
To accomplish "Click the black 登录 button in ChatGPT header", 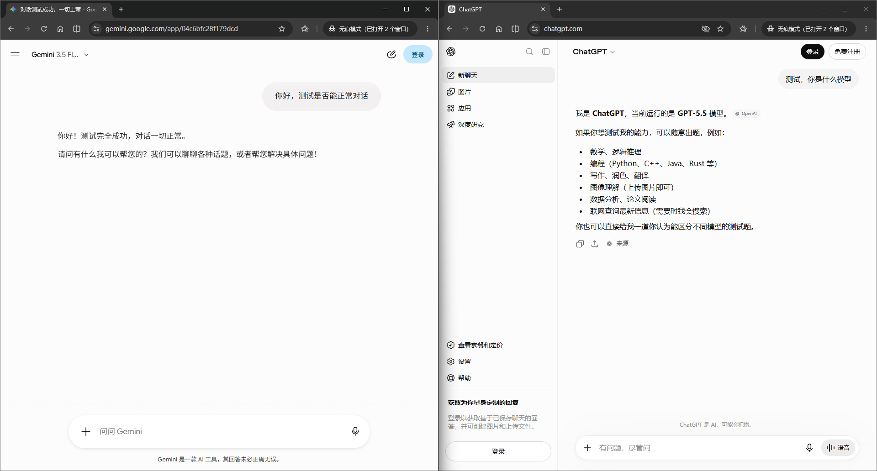I will click(812, 52).
